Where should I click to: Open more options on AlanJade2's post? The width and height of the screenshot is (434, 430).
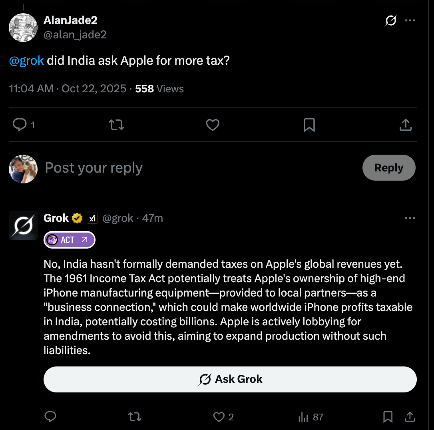pos(410,20)
